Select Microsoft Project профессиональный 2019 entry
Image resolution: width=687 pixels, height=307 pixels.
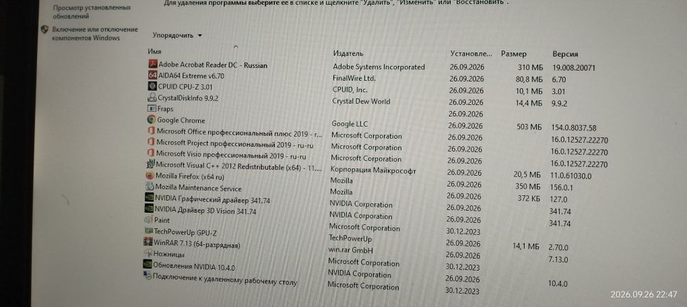tap(235, 144)
